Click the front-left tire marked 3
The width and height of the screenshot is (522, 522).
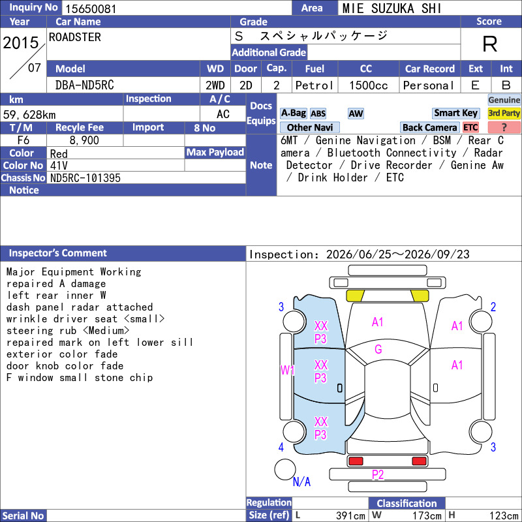tap(294, 322)
